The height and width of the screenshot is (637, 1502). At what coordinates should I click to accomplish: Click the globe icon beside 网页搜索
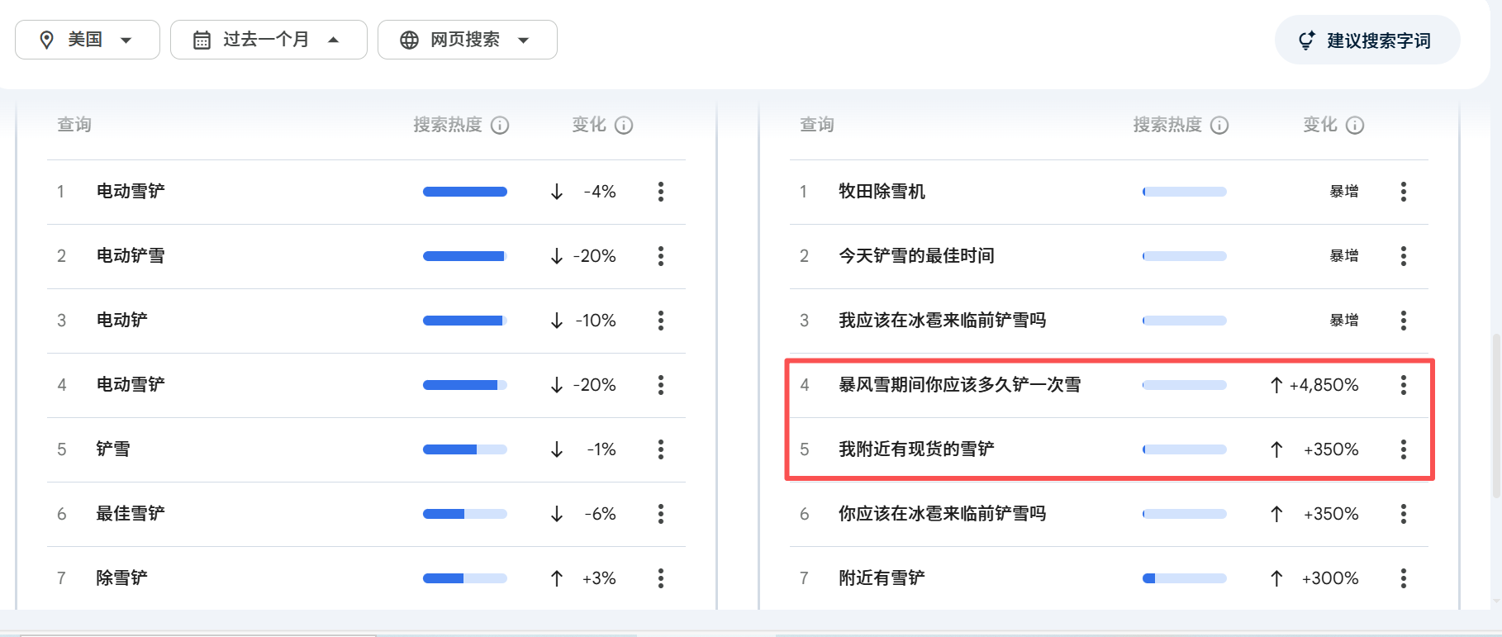[409, 40]
